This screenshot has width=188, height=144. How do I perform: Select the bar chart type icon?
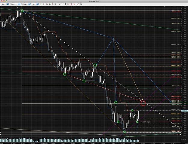point(41,4)
